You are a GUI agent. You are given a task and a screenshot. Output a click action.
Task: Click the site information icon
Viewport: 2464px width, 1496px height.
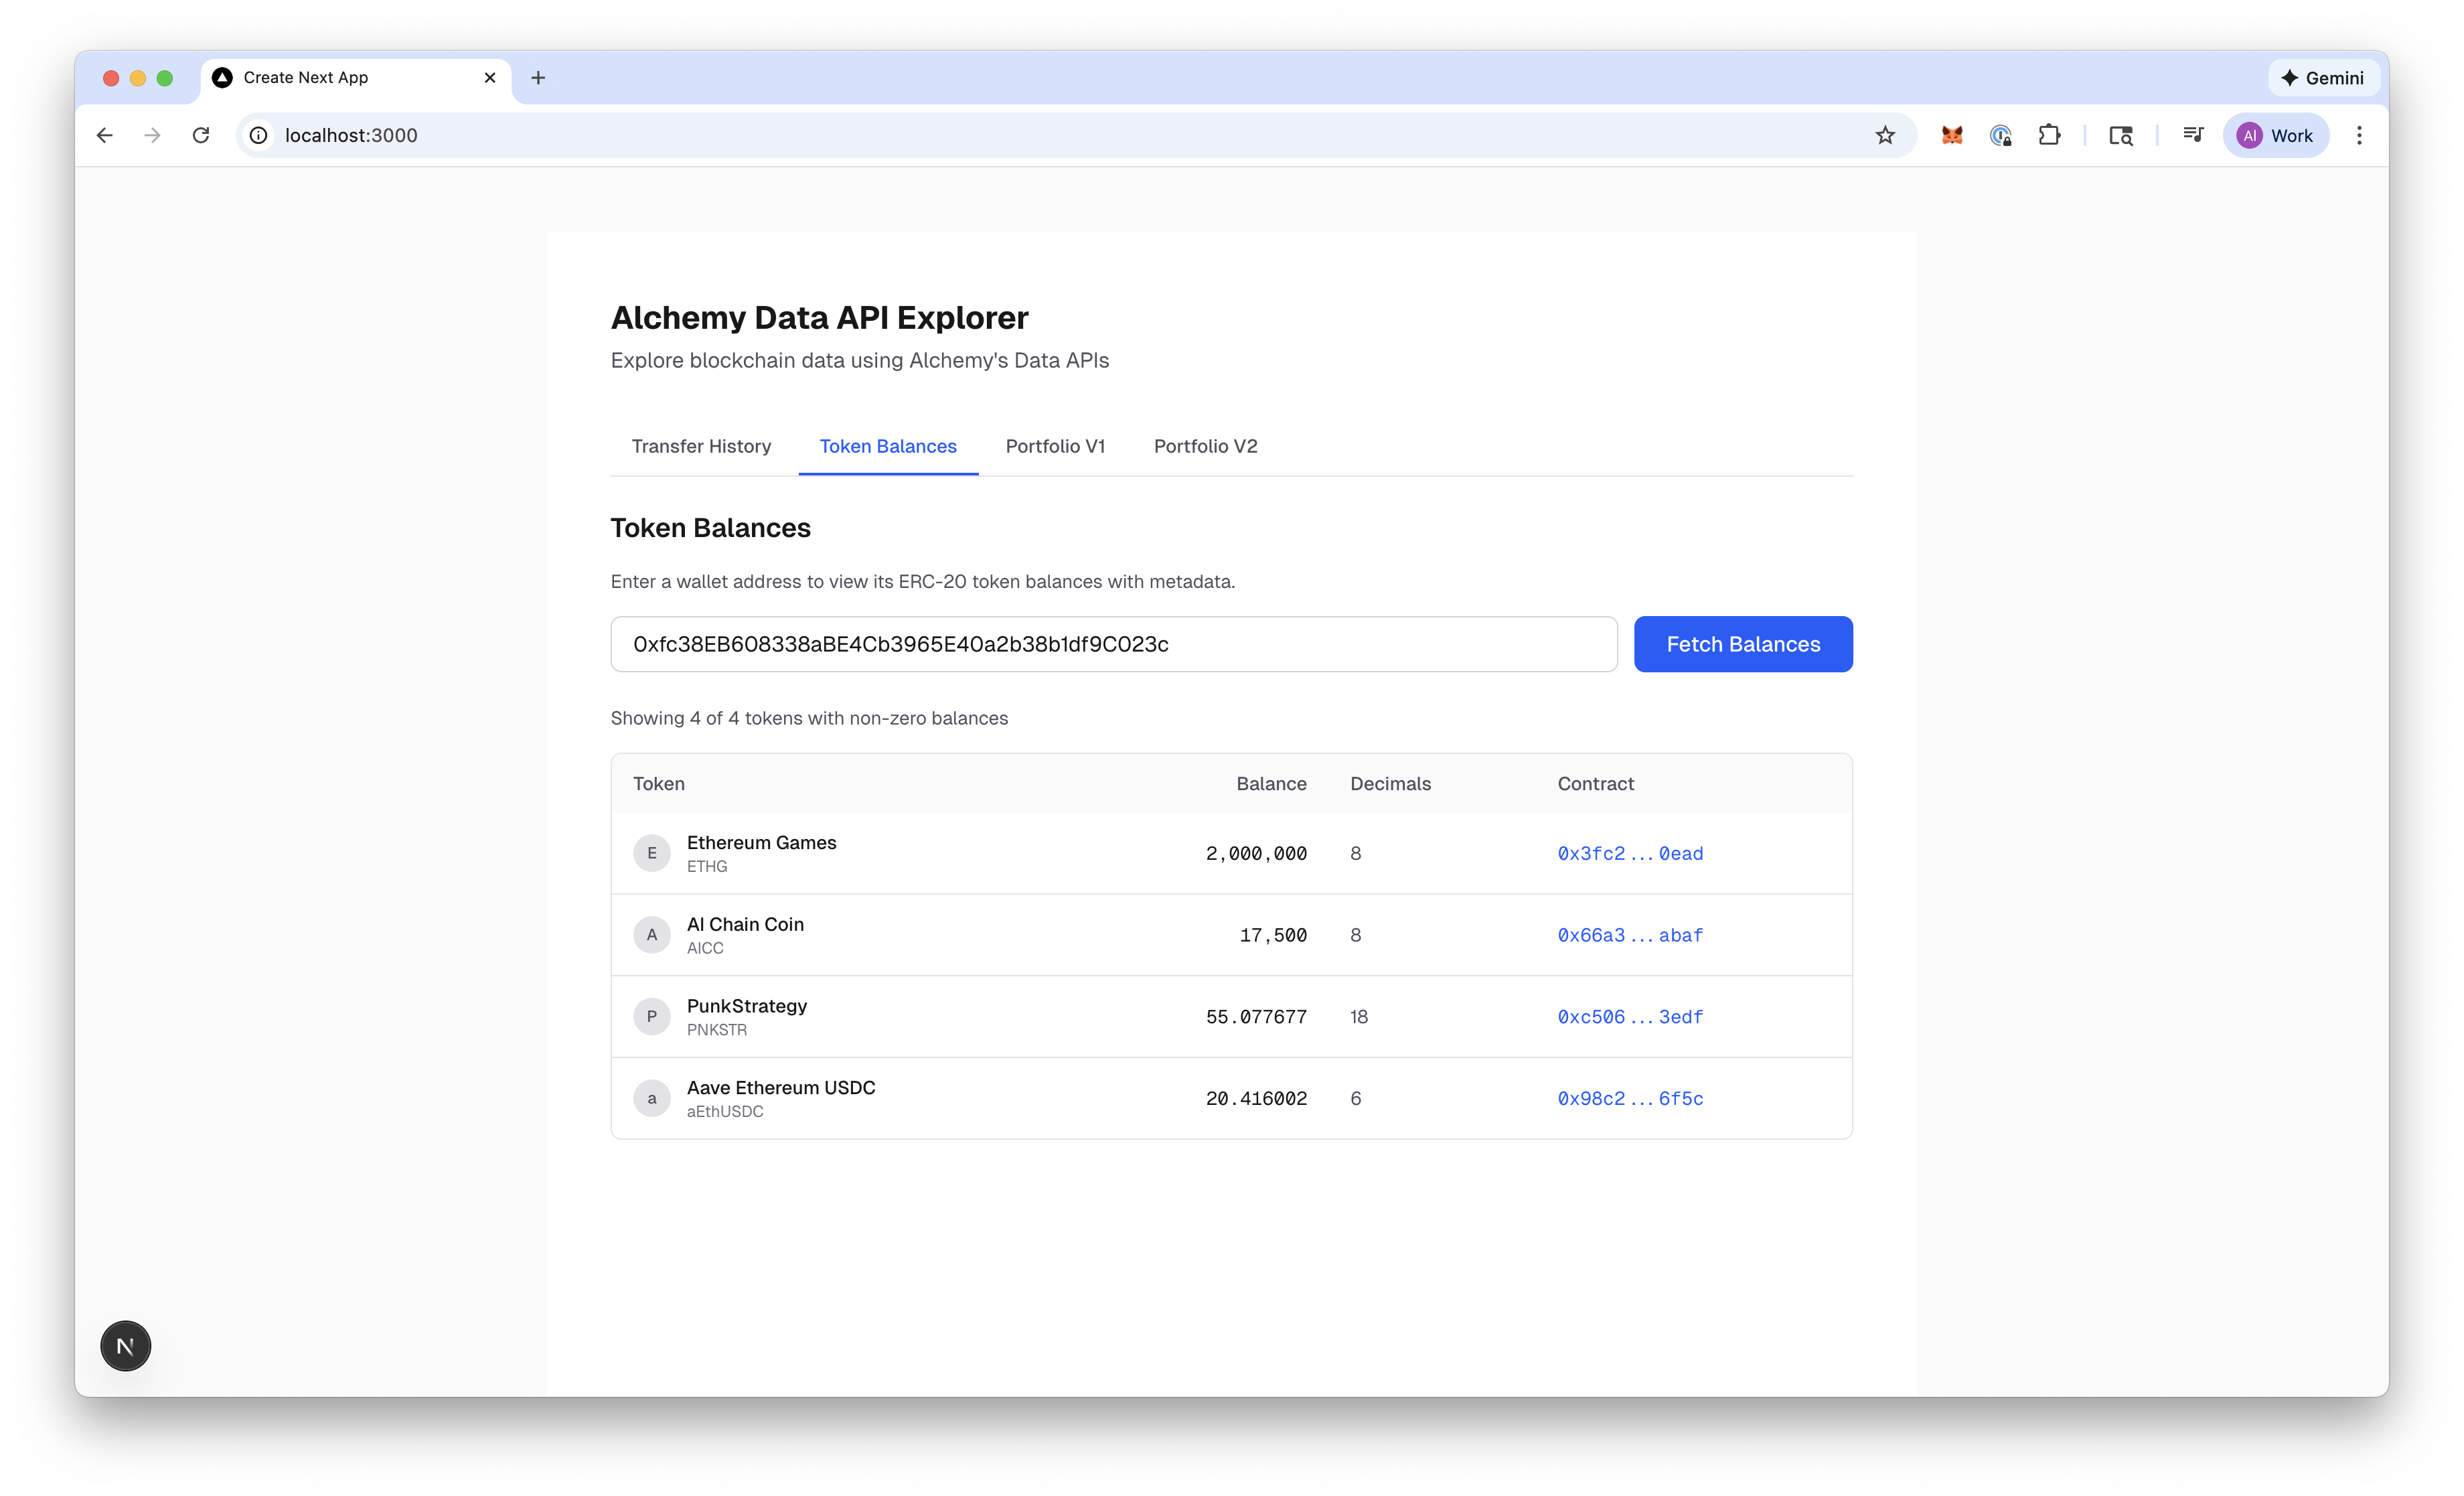(259, 135)
